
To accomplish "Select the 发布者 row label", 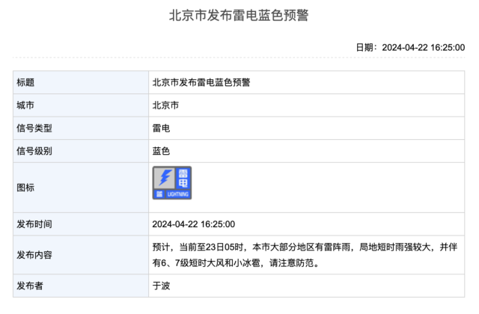I will click(x=30, y=286).
